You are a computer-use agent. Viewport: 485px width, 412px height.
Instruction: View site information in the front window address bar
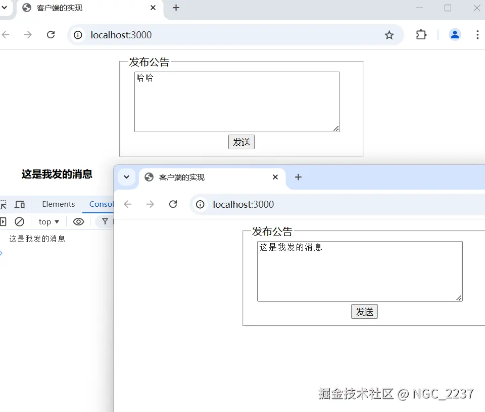point(200,204)
